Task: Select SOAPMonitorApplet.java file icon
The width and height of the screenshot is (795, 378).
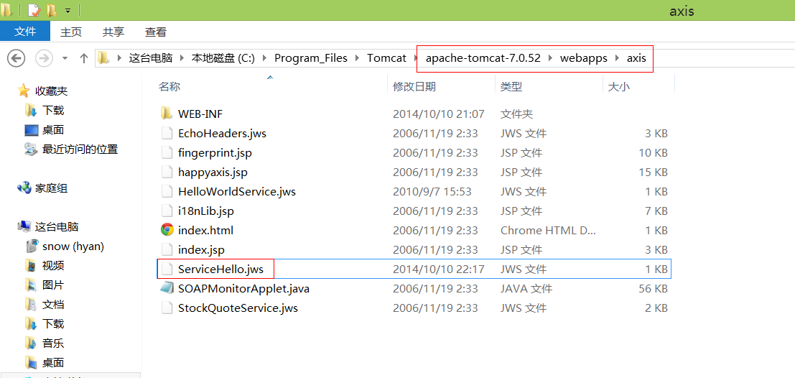Action: tap(167, 288)
